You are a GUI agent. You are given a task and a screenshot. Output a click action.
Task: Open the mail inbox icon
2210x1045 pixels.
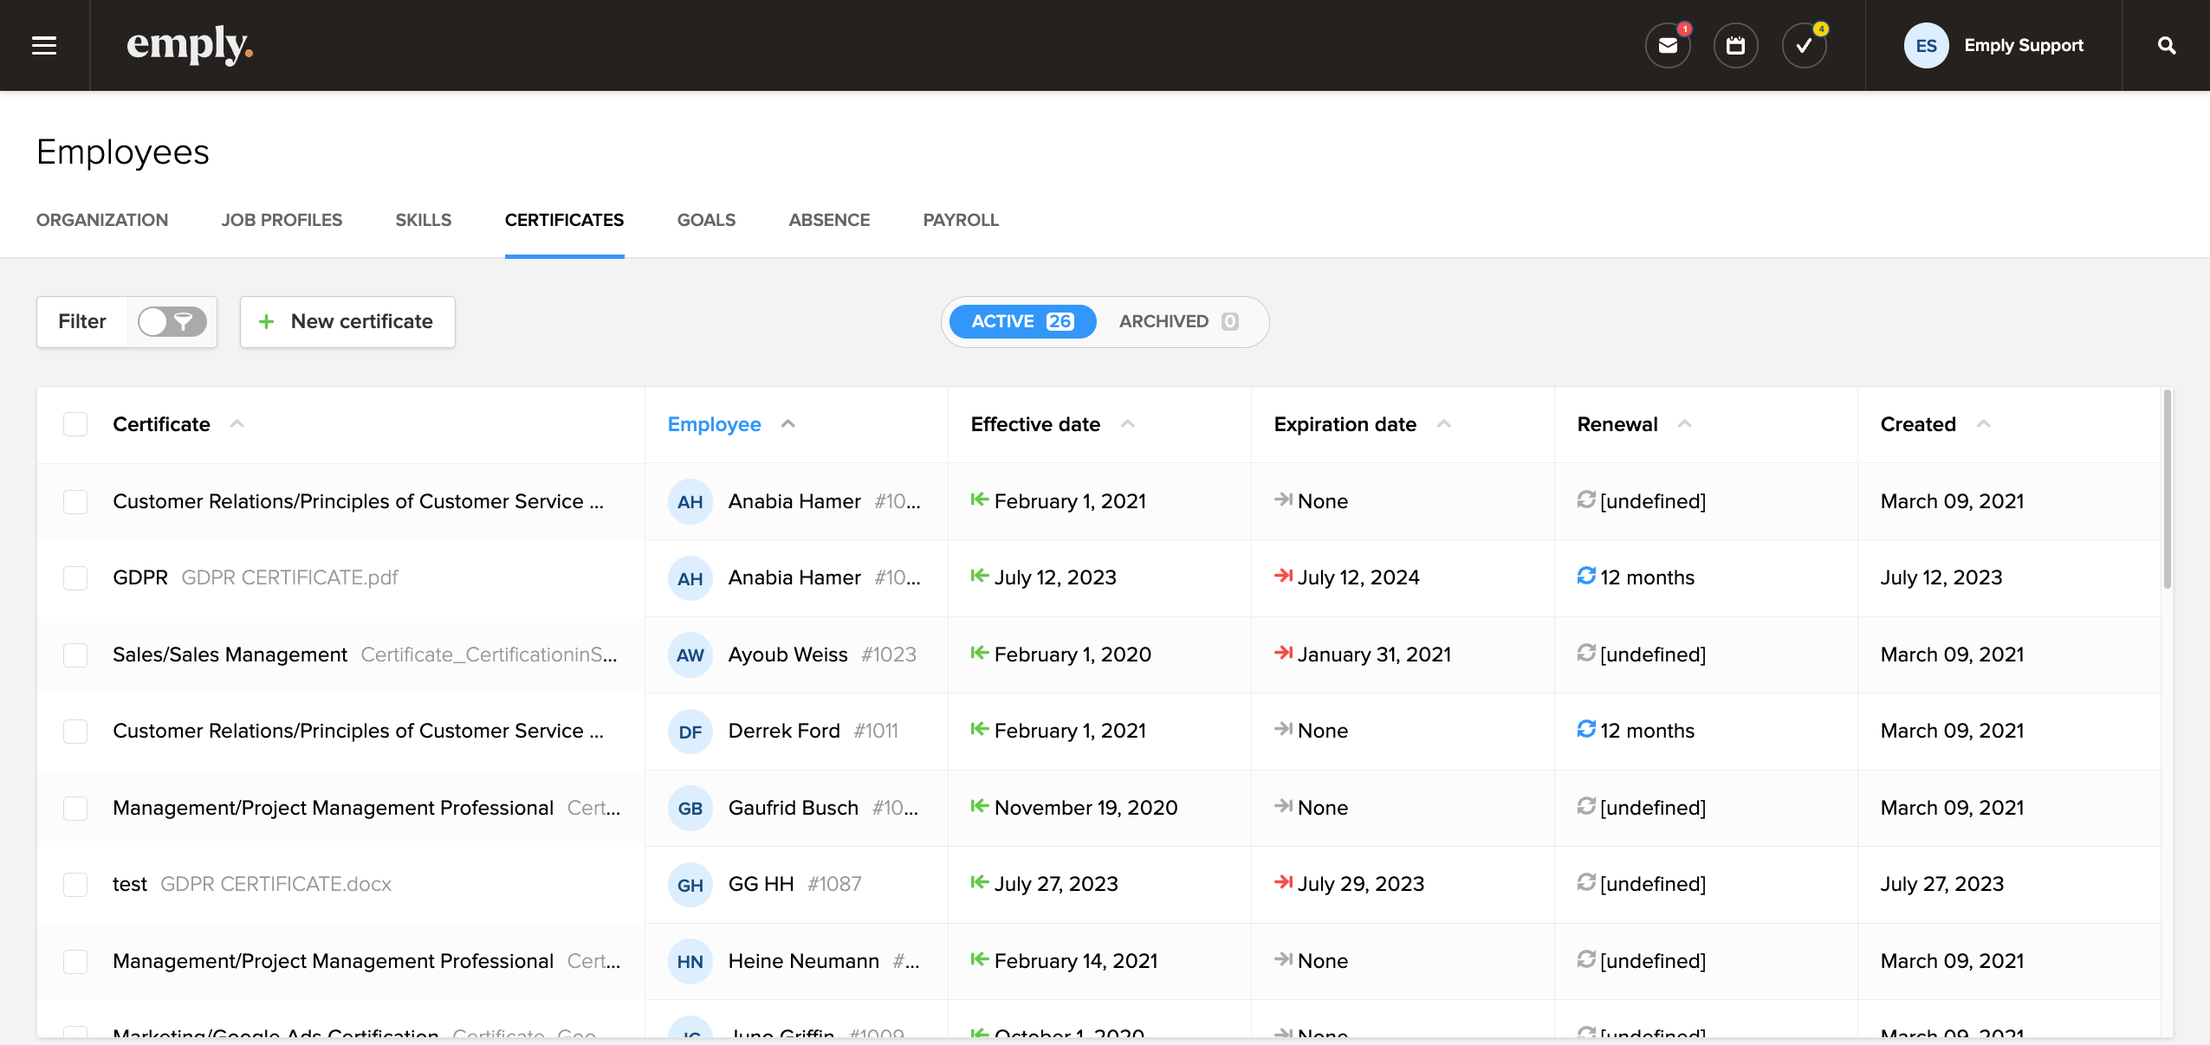click(1668, 46)
